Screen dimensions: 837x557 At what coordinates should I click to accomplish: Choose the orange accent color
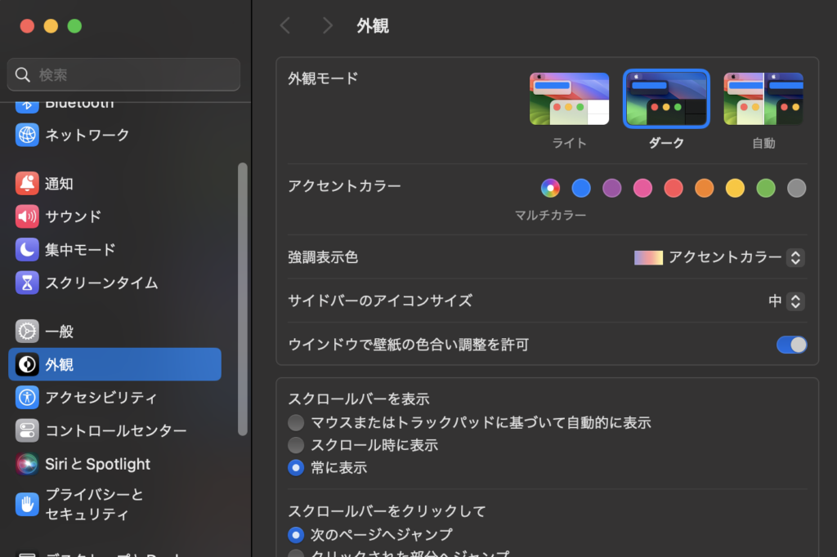click(x=704, y=188)
